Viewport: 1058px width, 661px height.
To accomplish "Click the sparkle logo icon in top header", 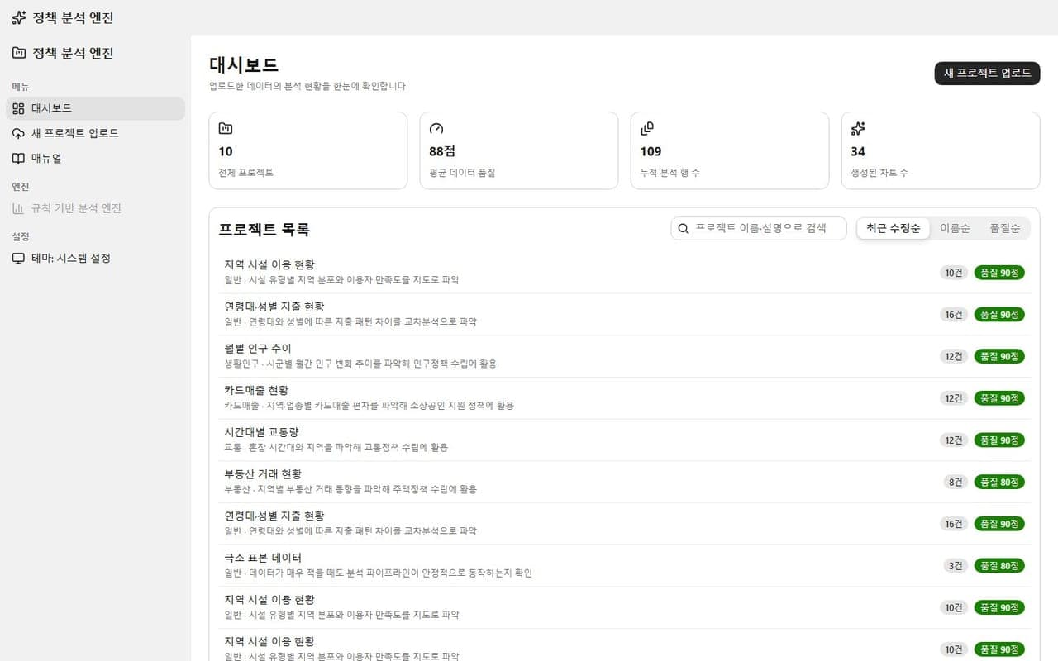I will tap(19, 17).
